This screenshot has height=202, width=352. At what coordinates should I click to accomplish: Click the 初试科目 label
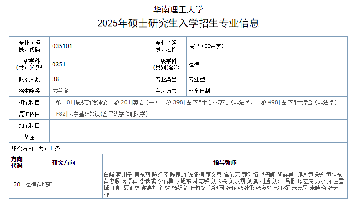point(29,102)
